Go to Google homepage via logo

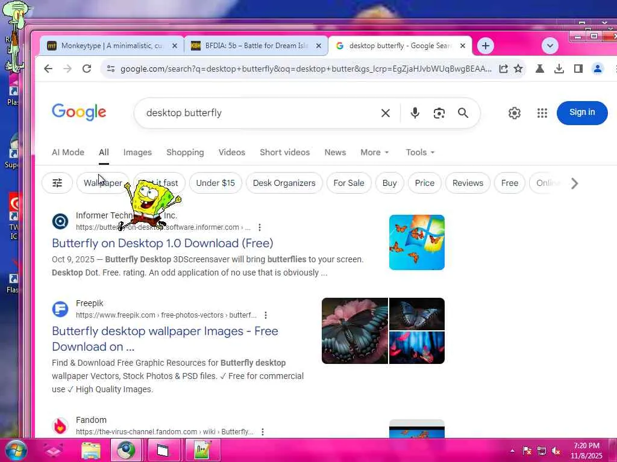pos(79,112)
